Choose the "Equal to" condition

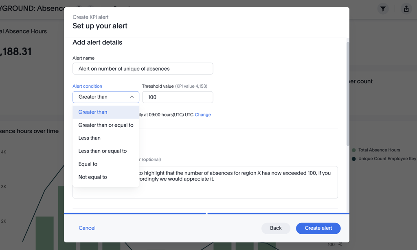point(88,164)
